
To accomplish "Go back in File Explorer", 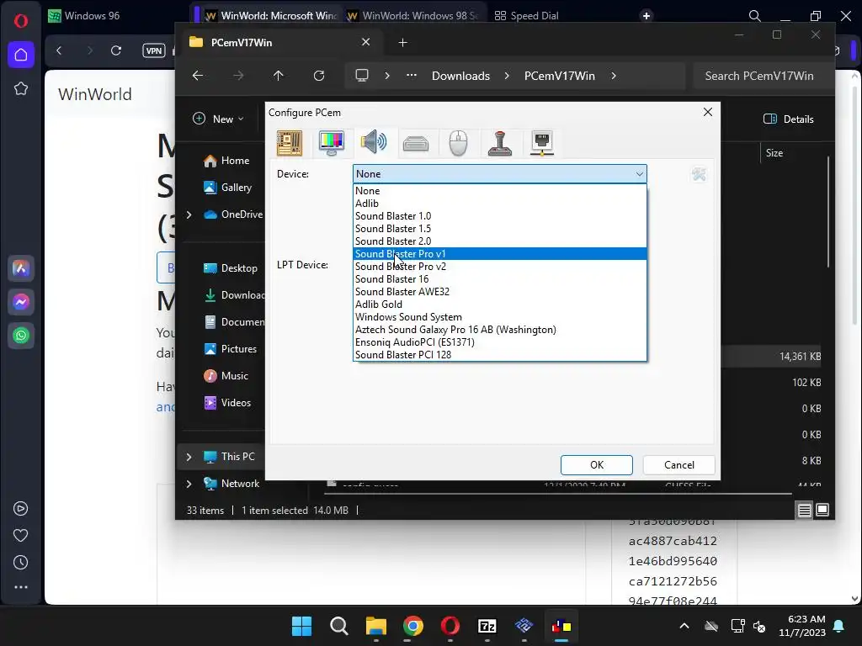I will point(198,76).
